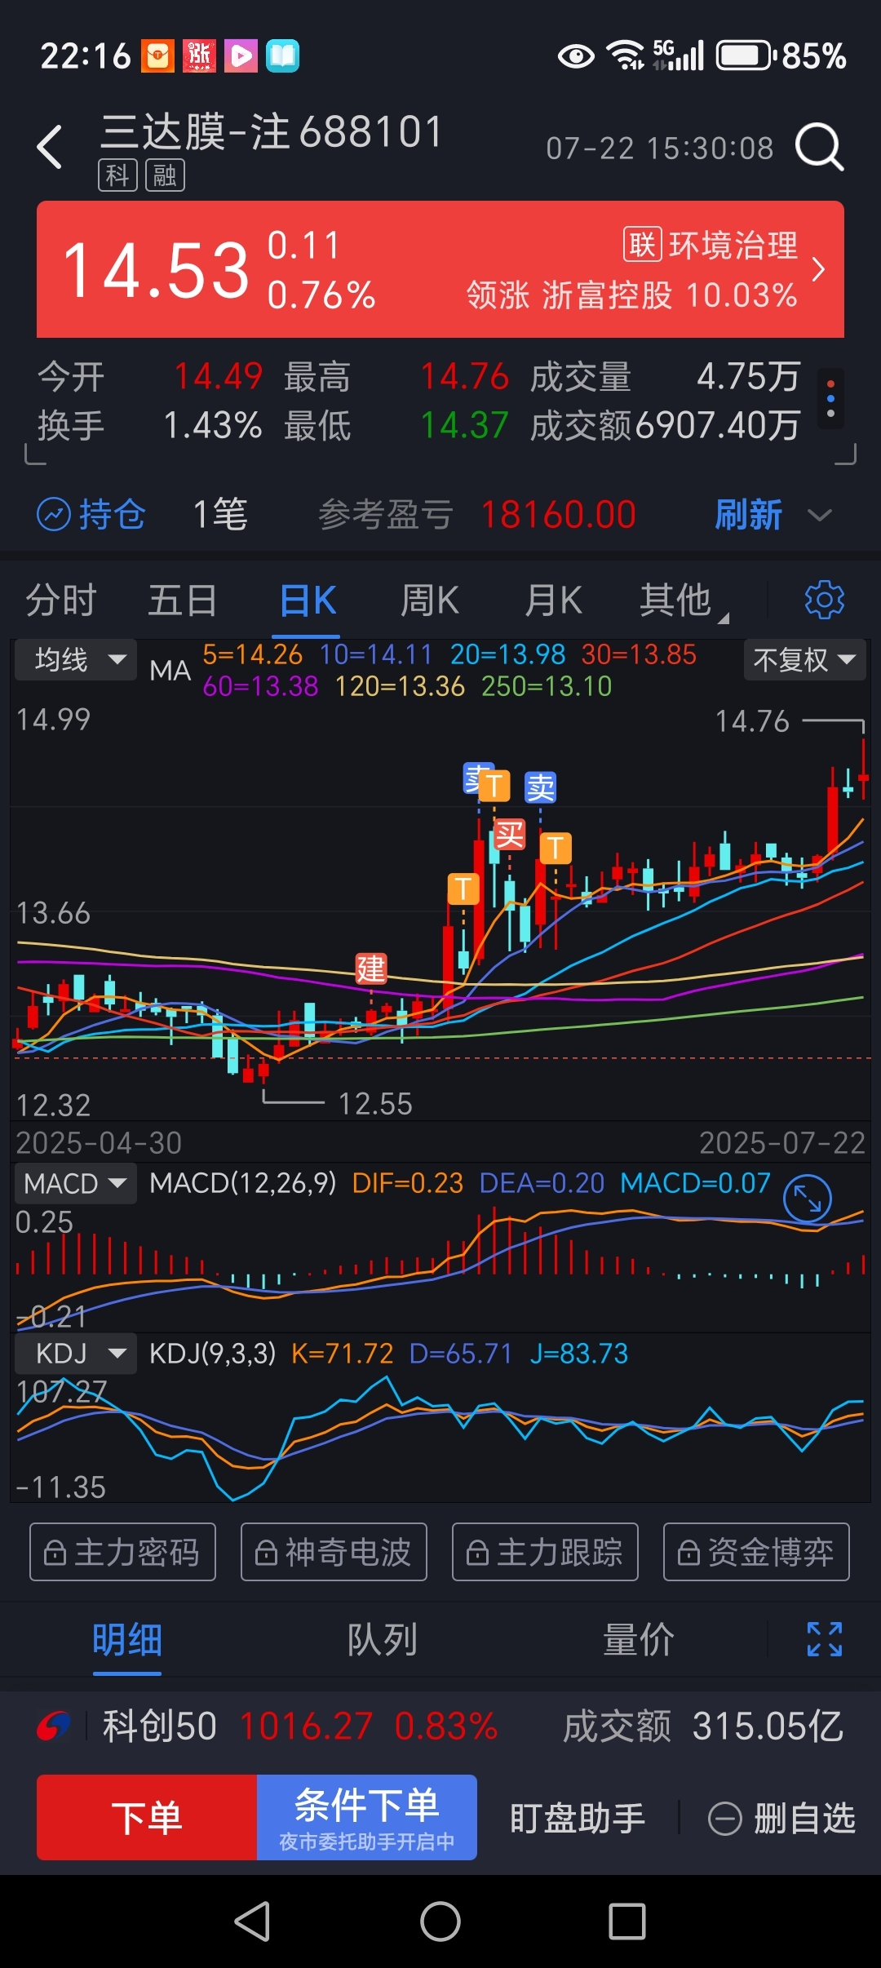881x1968 pixels.
Task: Click the 条件下单 conditional order button
Action: tap(367, 1818)
